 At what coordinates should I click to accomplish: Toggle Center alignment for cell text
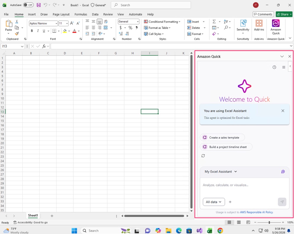pos(93,28)
